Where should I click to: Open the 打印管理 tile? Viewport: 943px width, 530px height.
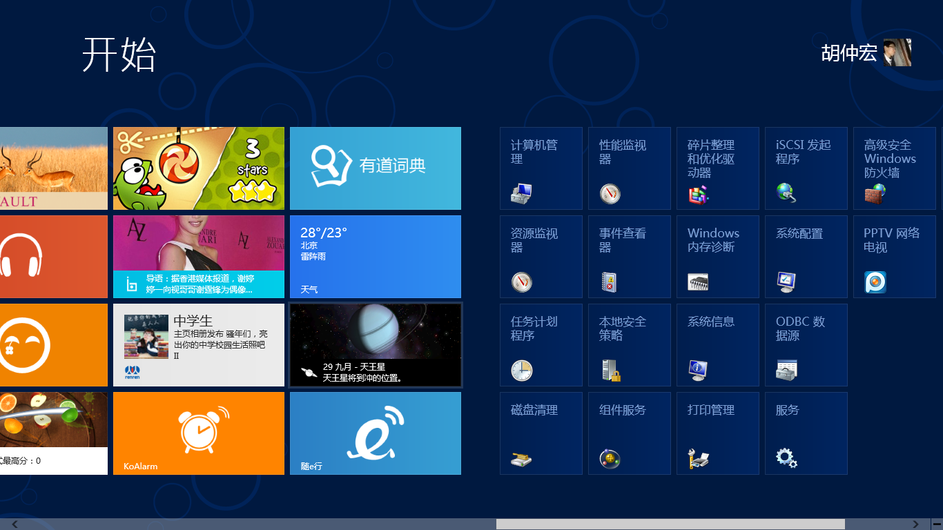[718, 433]
